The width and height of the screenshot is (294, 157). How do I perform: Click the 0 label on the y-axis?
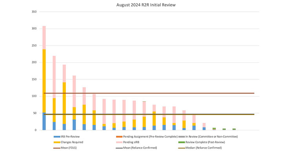pos(35,130)
